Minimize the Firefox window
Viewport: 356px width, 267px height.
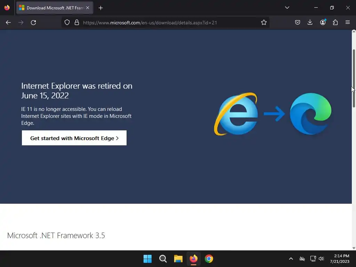[x=316, y=8]
